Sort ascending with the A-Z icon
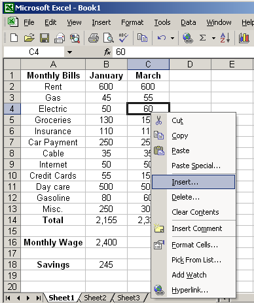This screenshot has height=303, width=254. point(225,38)
